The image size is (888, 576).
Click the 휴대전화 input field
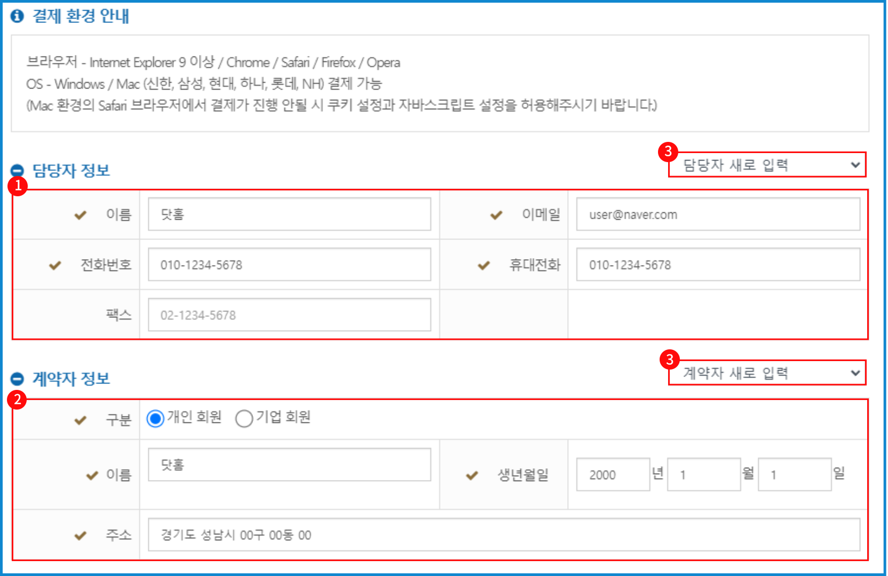(718, 265)
